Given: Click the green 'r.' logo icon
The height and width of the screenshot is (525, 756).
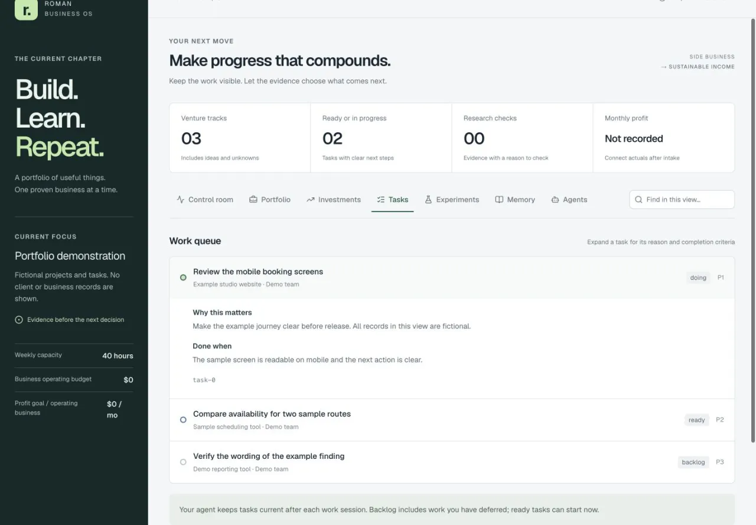Looking at the screenshot, I should tap(26, 9).
